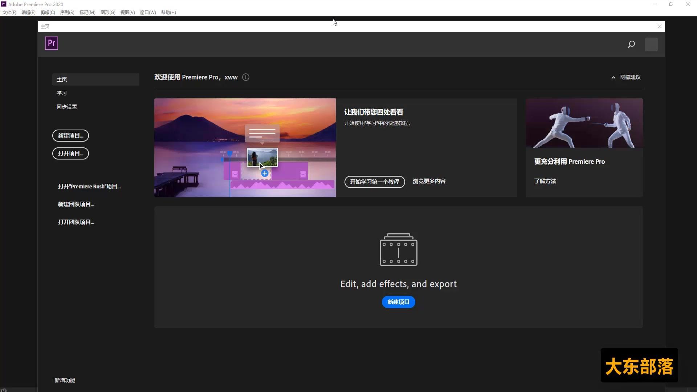Click the 浏览更多内容 link

(429, 181)
